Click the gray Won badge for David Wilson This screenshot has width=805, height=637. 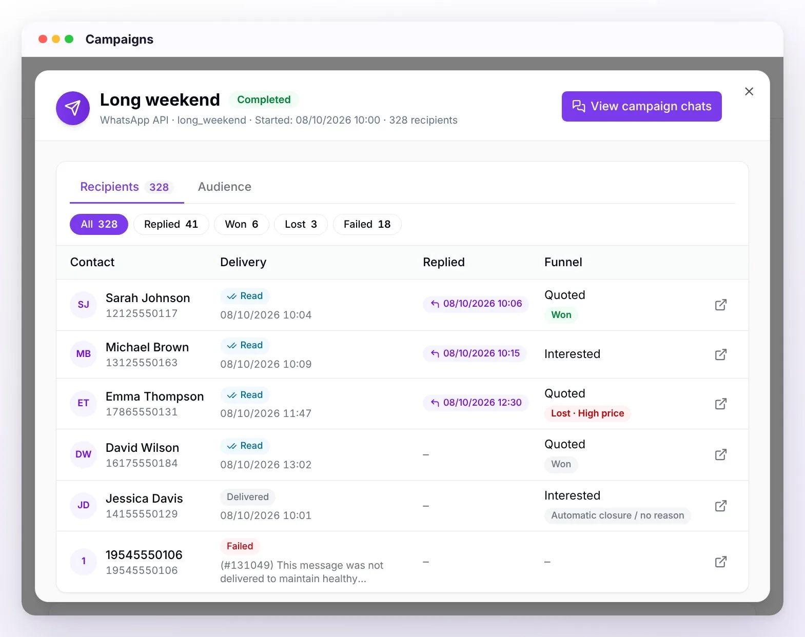point(561,464)
